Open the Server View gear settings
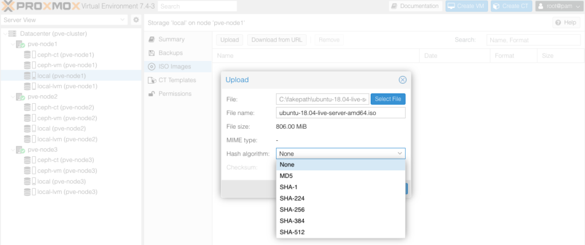 [x=136, y=20]
